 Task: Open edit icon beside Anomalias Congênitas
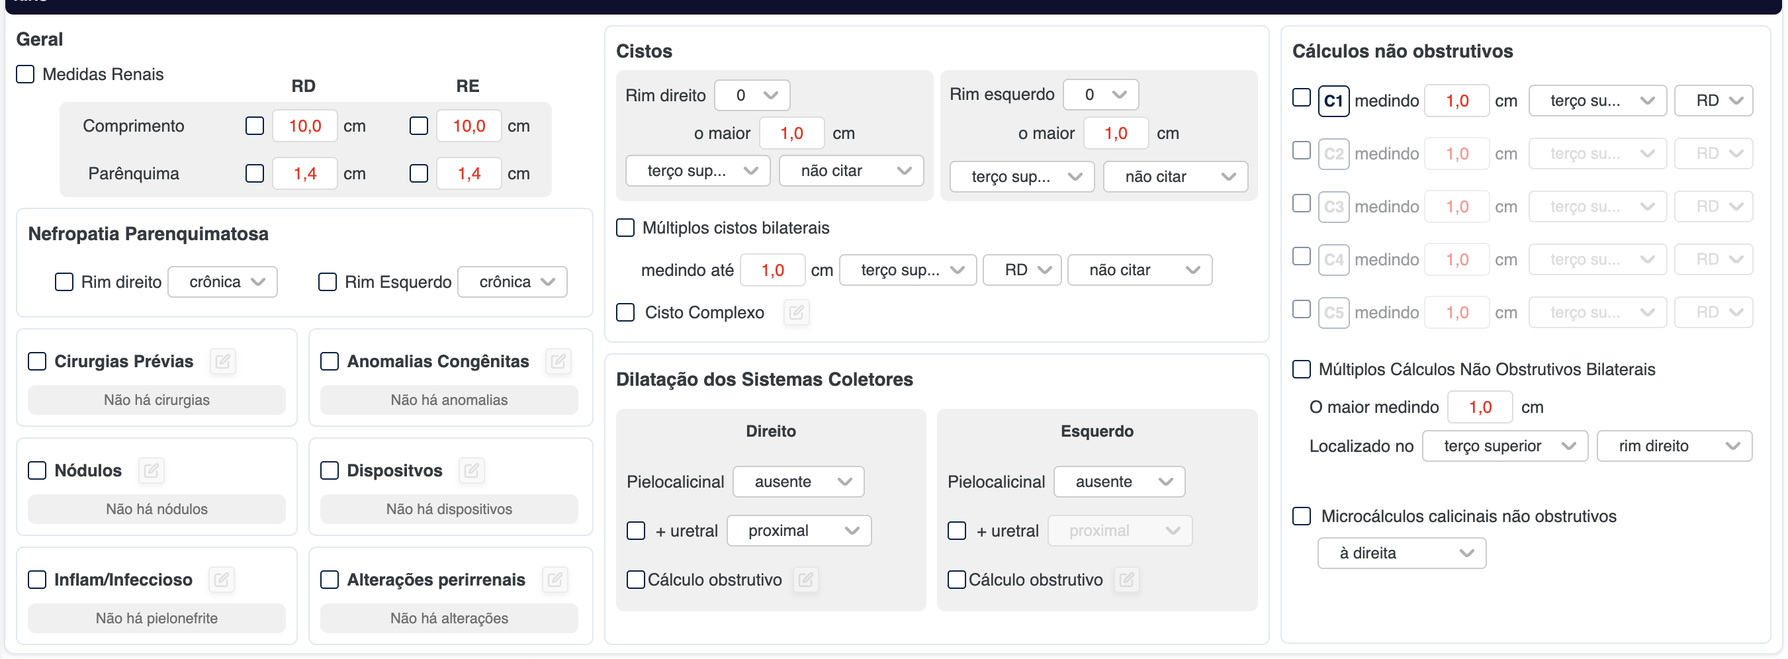[558, 361]
